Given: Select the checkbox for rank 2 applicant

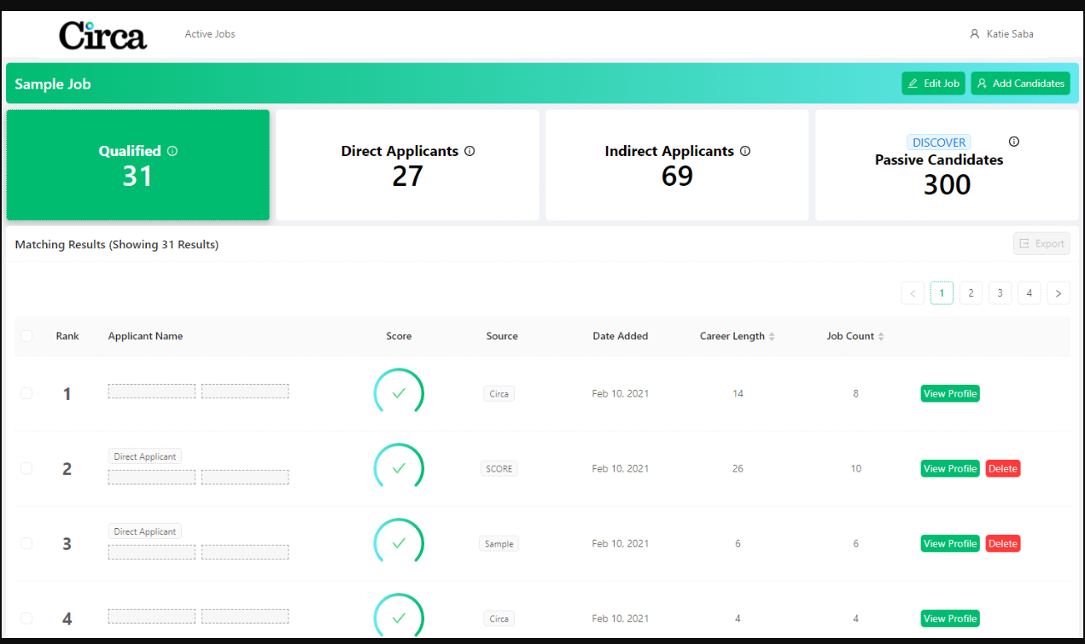Looking at the screenshot, I should [x=26, y=468].
